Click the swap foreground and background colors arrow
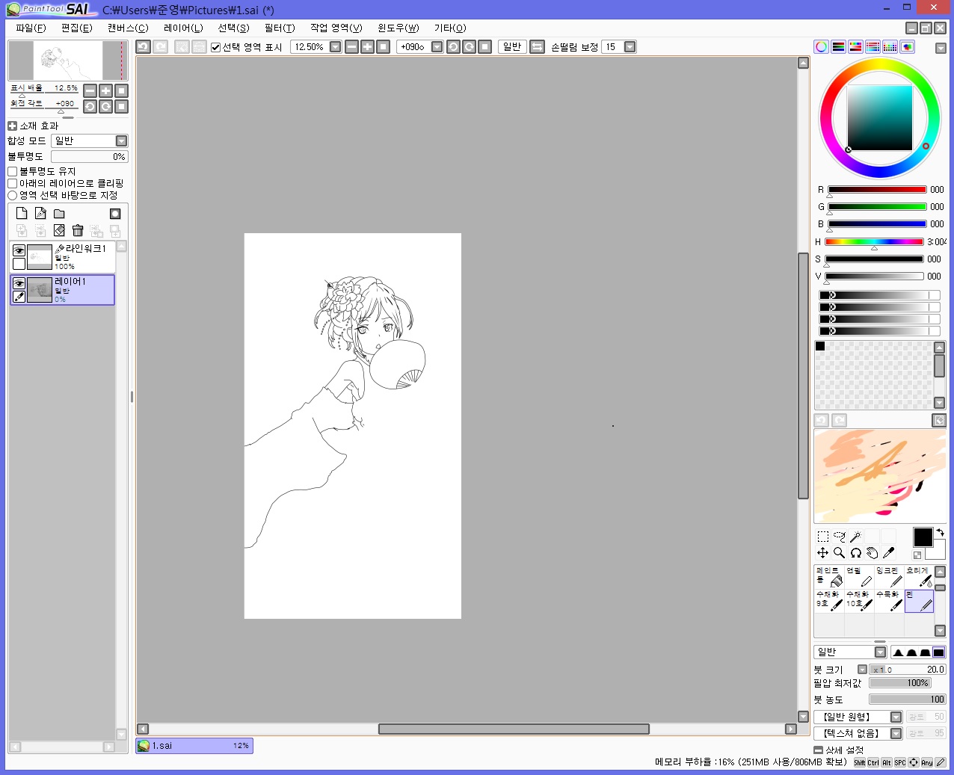The height and width of the screenshot is (775, 954). (940, 532)
